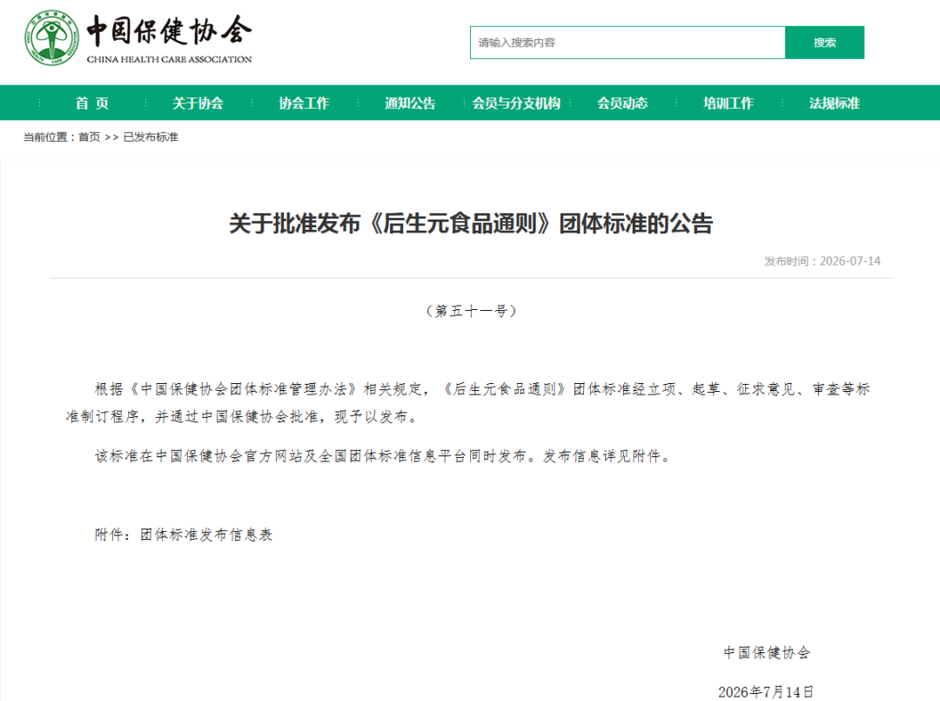940x701 pixels.
Task: Click 已发布标准 breadcrumb link
Action: point(151,138)
